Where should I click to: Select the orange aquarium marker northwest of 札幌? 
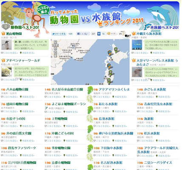point(109,53)
